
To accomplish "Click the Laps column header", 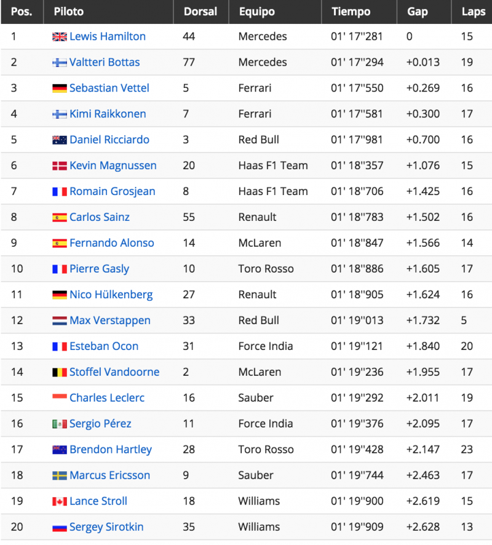I will [472, 12].
